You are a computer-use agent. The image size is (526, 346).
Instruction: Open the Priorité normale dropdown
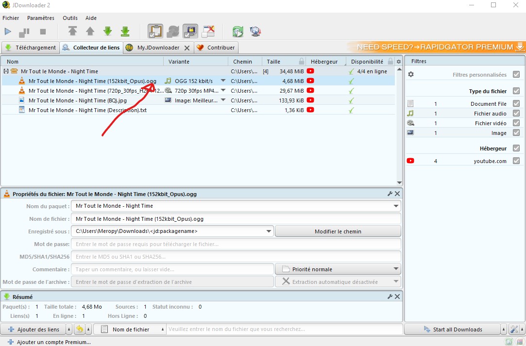[338, 269]
